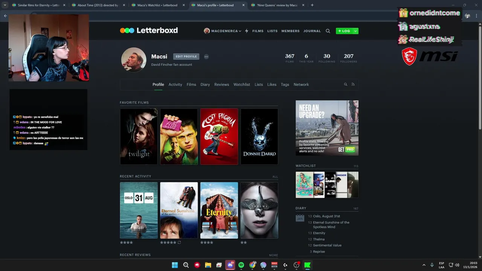482x271 pixels.
Task: Switch to the Films tab
Action: pyautogui.click(x=191, y=85)
